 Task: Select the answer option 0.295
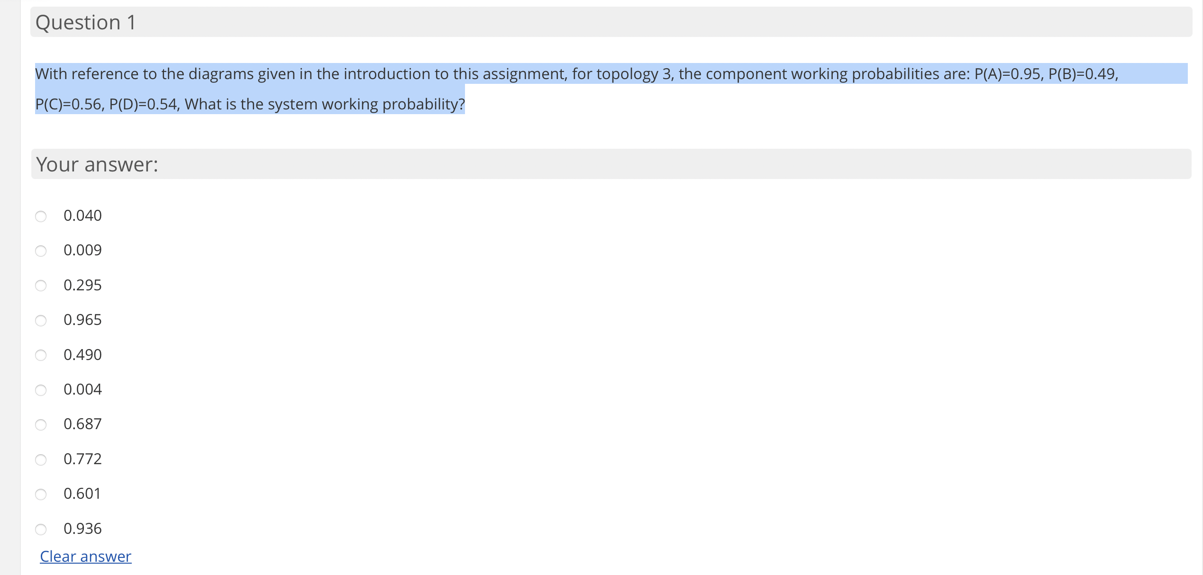pyautogui.click(x=41, y=285)
